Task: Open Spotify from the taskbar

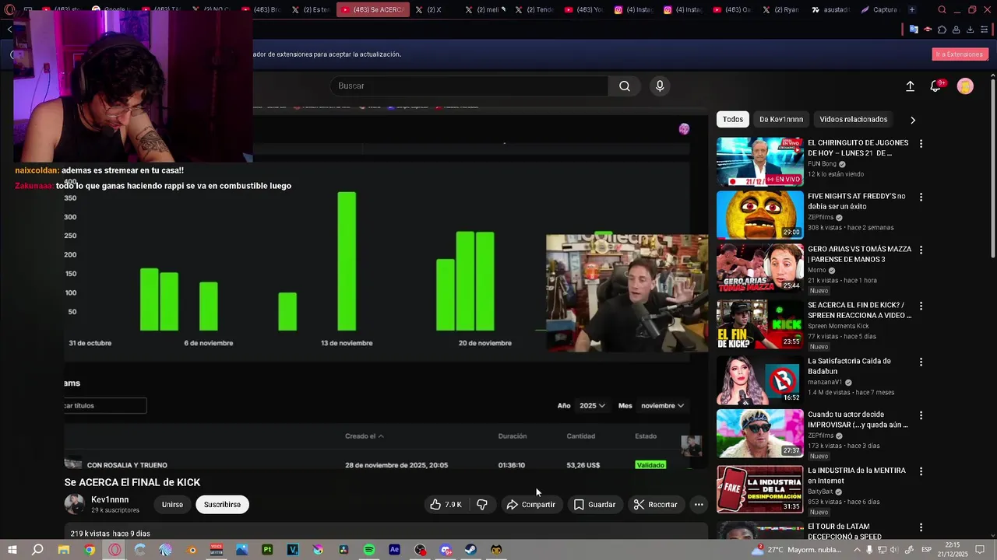Action: pyautogui.click(x=369, y=550)
